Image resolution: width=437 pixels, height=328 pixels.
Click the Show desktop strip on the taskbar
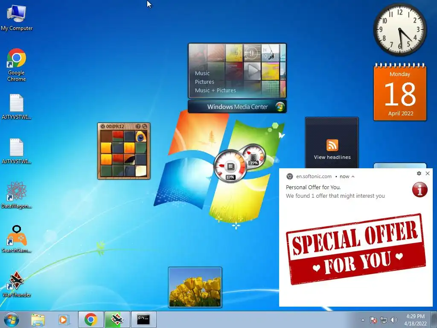pos(434,320)
